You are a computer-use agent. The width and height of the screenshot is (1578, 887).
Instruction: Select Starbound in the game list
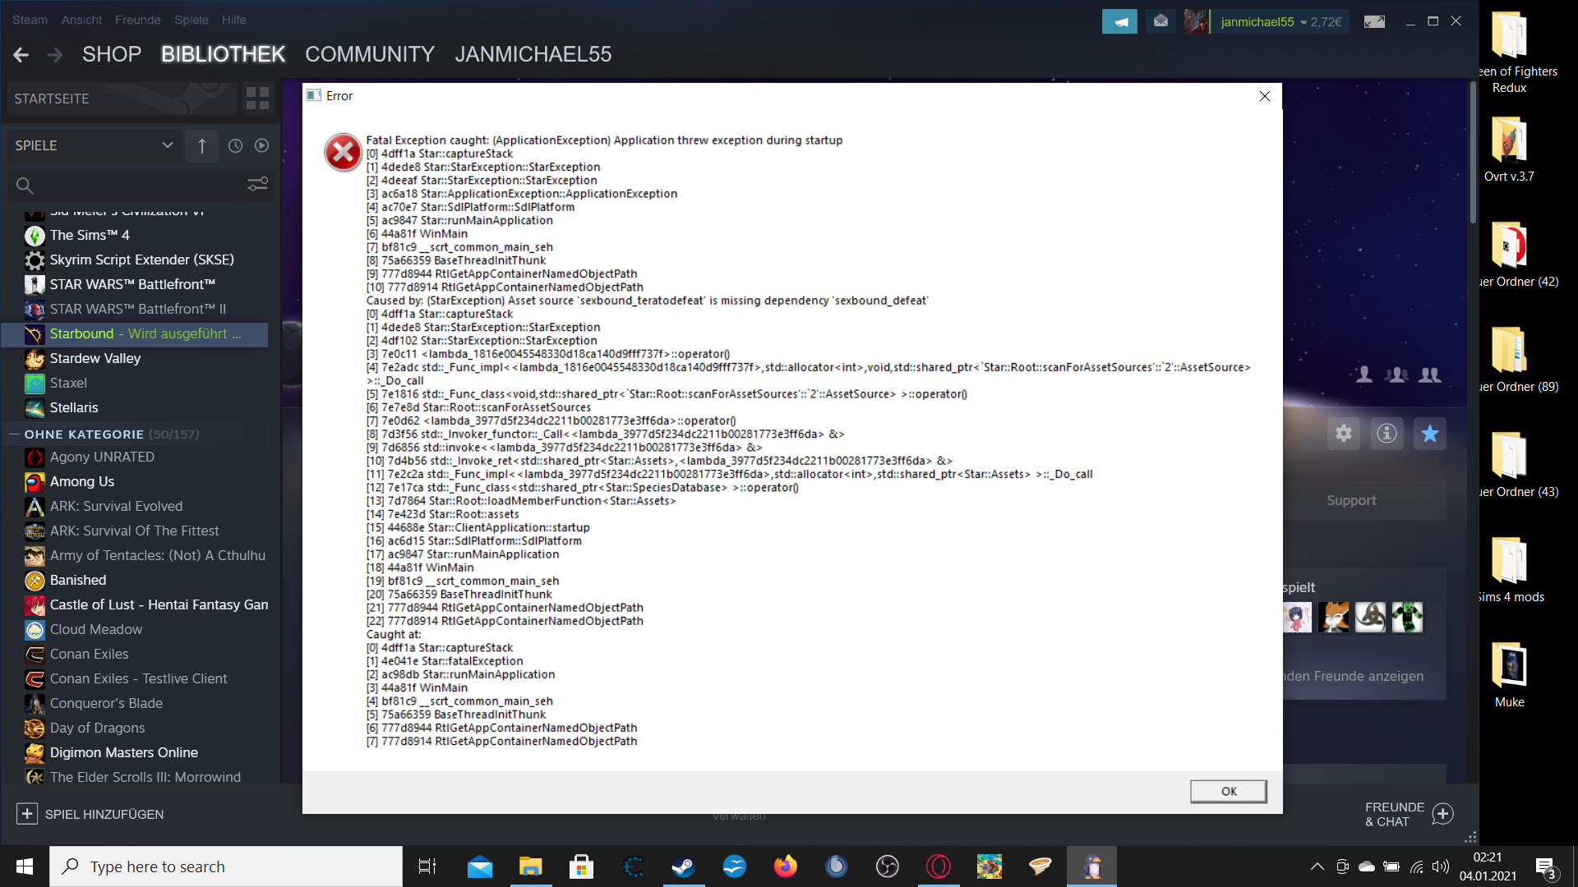click(136, 334)
